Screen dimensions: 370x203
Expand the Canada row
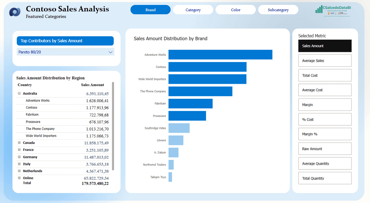coord(19,143)
